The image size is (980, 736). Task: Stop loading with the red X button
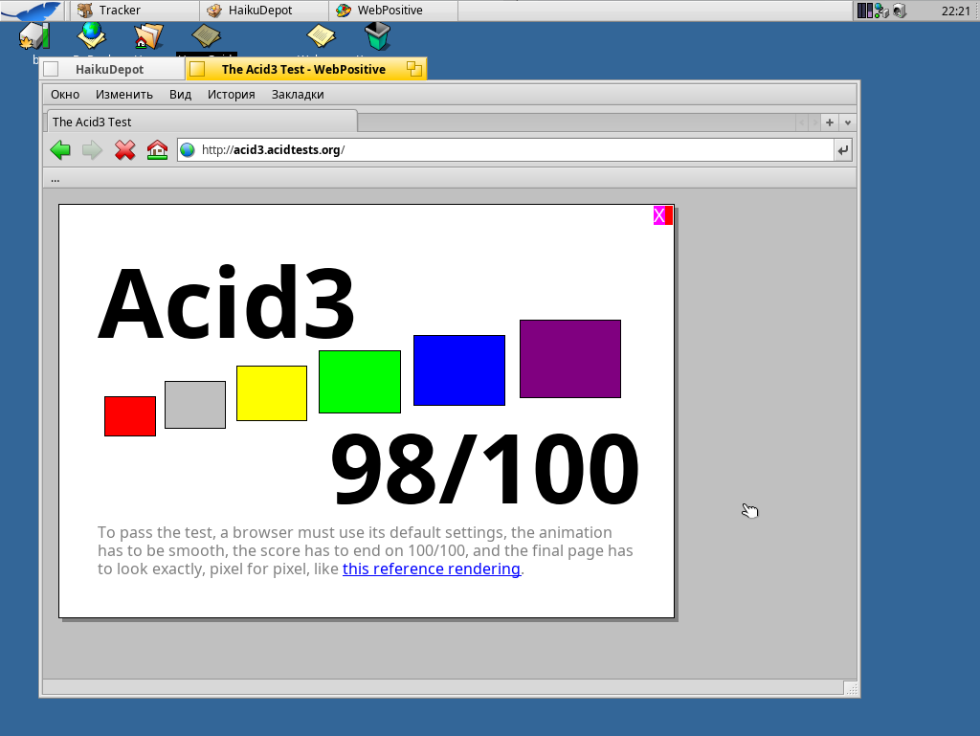(x=125, y=150)
